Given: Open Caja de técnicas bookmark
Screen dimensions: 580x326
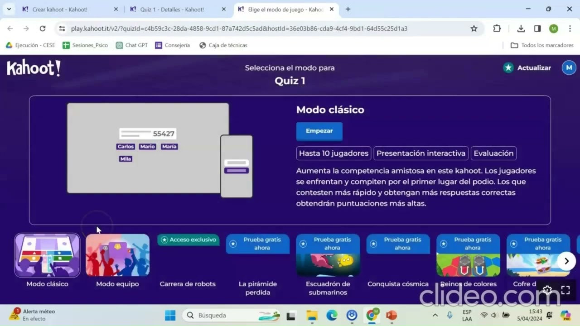Looking at the screenshot, I should pos(223,45).
